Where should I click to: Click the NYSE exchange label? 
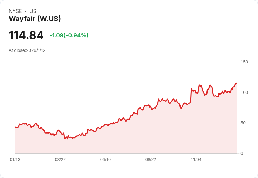click(15, 11)
